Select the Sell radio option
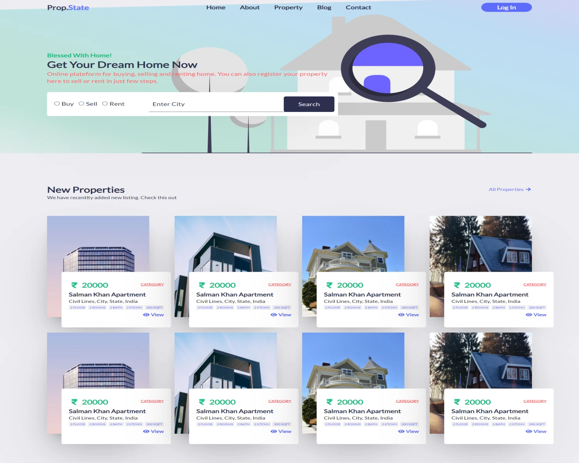 [x=81, y=104]
